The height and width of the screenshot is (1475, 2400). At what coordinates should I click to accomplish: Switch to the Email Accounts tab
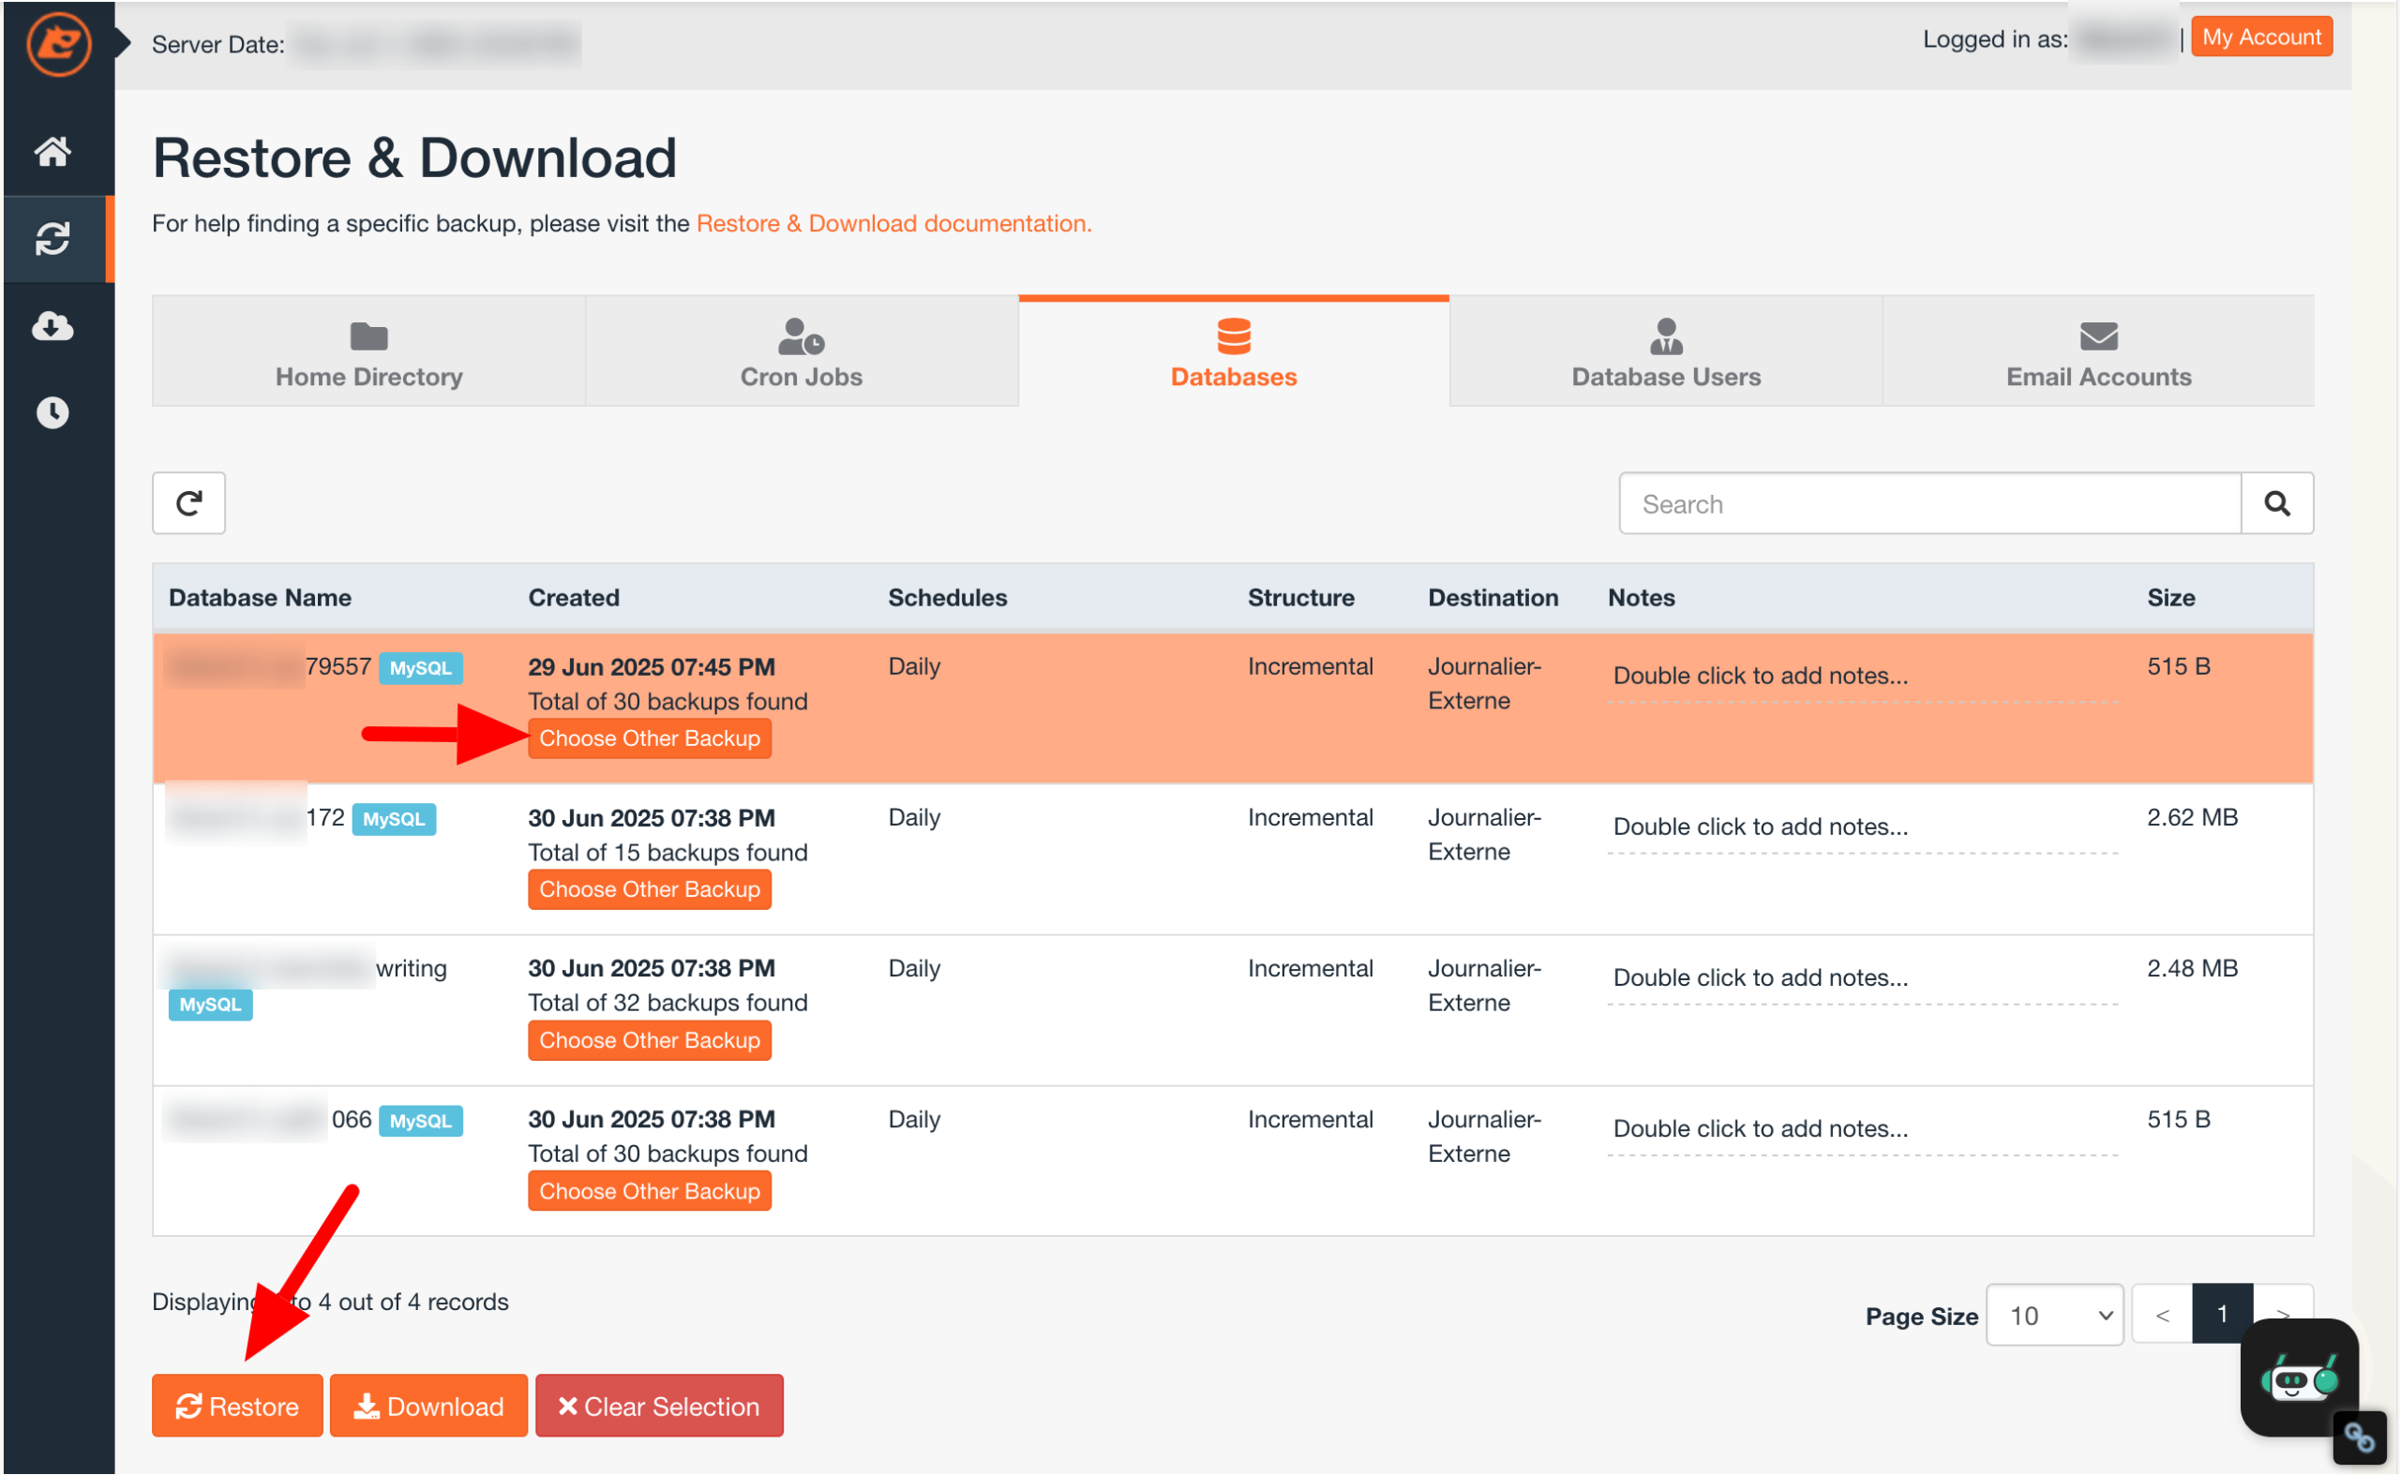coord(2098,352)
